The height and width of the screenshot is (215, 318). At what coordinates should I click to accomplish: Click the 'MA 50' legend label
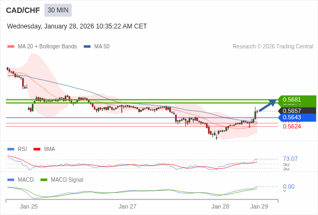coord(102,47)
